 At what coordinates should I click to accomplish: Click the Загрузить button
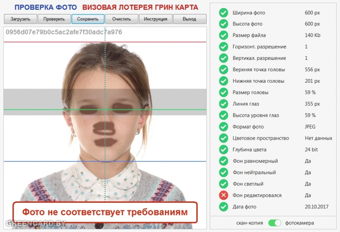click(20, 19)
